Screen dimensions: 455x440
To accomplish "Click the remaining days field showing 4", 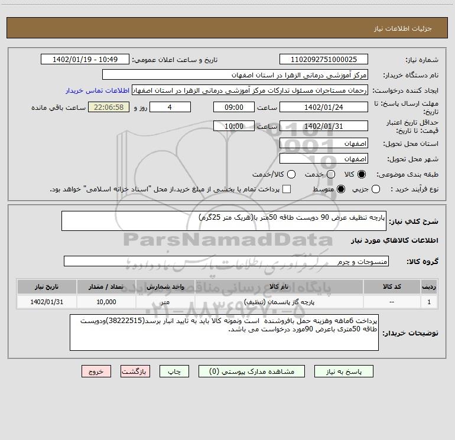I will pyautogui.click(x=170, y=107).
